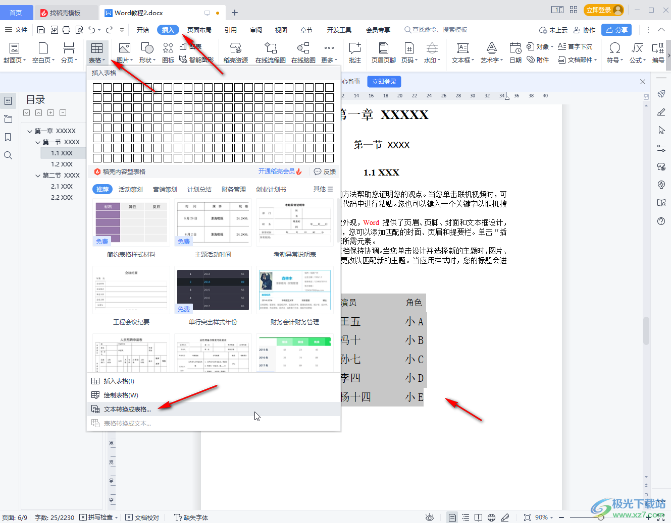Click the blue 立即登录 banner button
This screenshot has width=671, height=523.
tap(384, 81)
